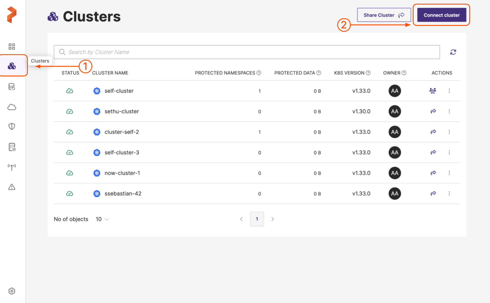Open the Dashboard grid icon in sidebar
Image resolution: width=490 pixels, height=303 pixels.
click(x=12, y=47)
